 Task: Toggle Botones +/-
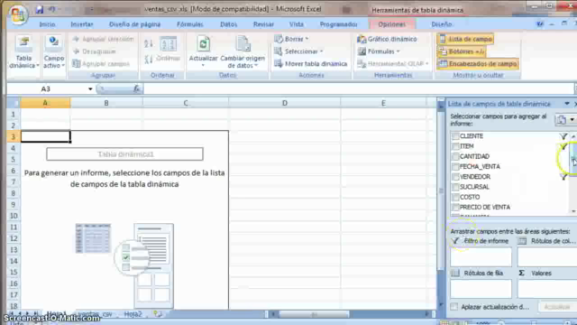462,51
